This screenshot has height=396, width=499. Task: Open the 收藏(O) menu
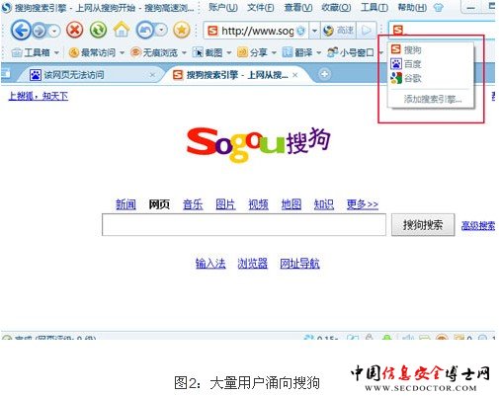(336, 7)
